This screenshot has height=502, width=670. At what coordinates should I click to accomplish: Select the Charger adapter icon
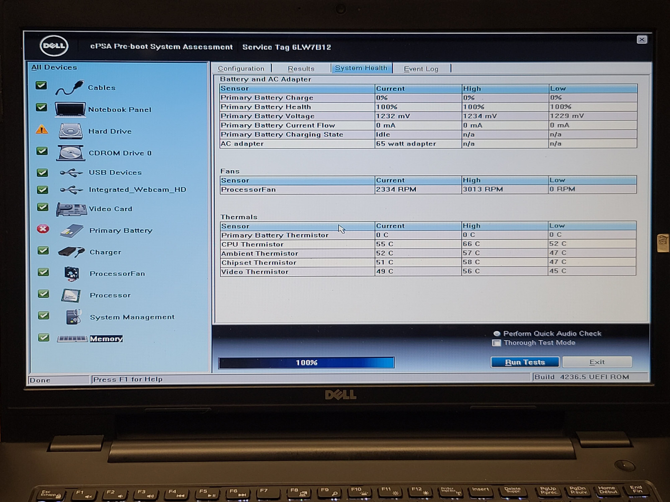coord(71,252)
